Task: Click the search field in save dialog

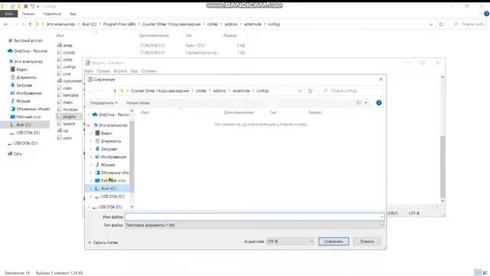Action: tap(351, 90)
